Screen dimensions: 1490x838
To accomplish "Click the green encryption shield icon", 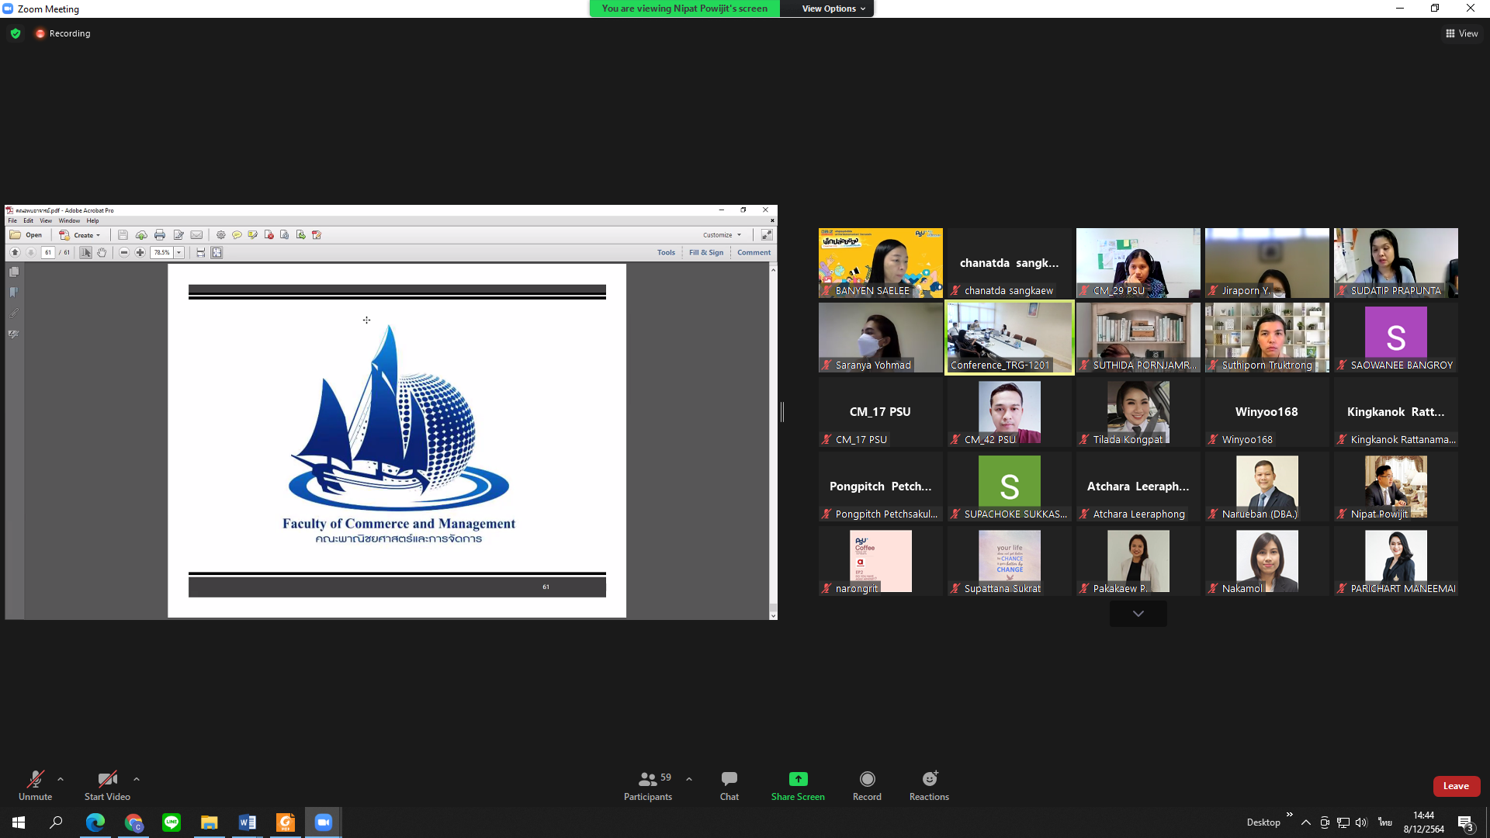I will 16,33.
